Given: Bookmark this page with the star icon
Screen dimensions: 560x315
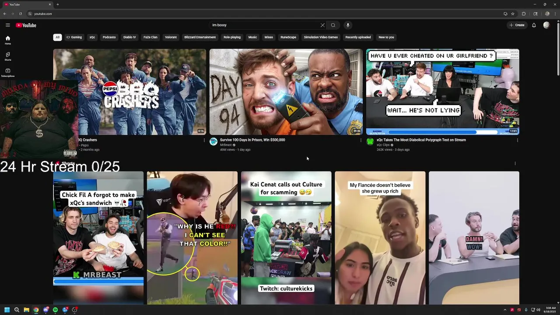Looking at the screenshot, I should coord(513,14).
